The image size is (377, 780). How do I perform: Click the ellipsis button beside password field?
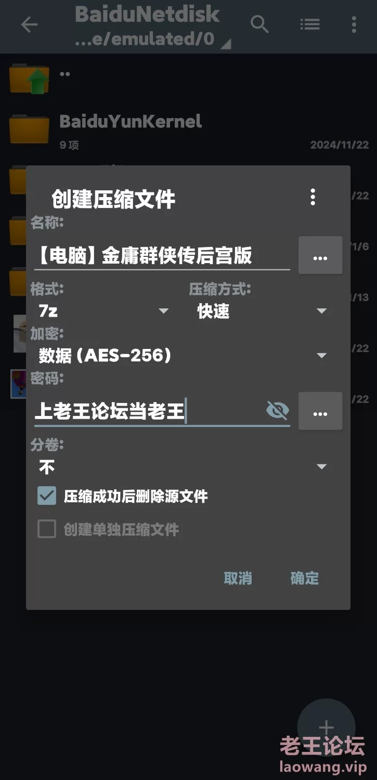point(320,411)
